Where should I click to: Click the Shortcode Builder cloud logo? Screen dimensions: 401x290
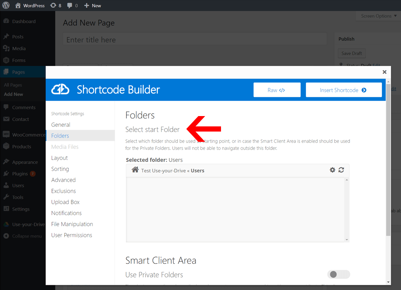60,89
